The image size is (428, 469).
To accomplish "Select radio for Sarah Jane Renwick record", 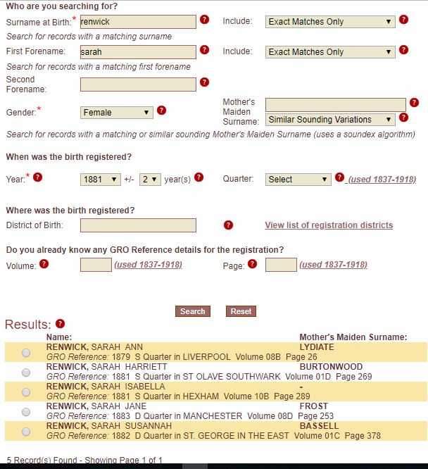I will tap(26, 412).
